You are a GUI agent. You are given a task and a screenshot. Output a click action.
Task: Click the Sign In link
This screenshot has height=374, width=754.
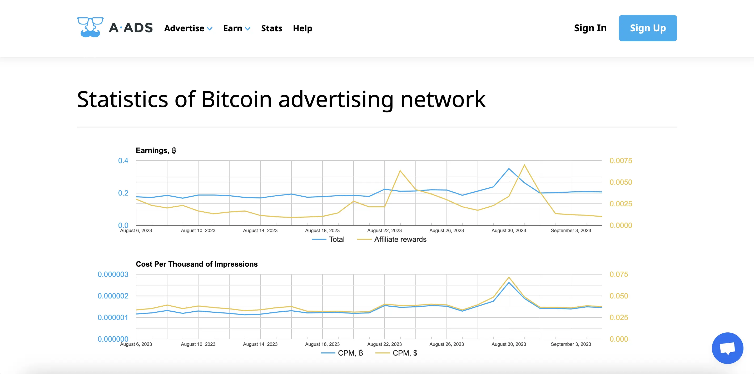tap(590, 28)
